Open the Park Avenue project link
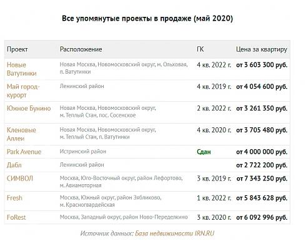 [24, 152]
